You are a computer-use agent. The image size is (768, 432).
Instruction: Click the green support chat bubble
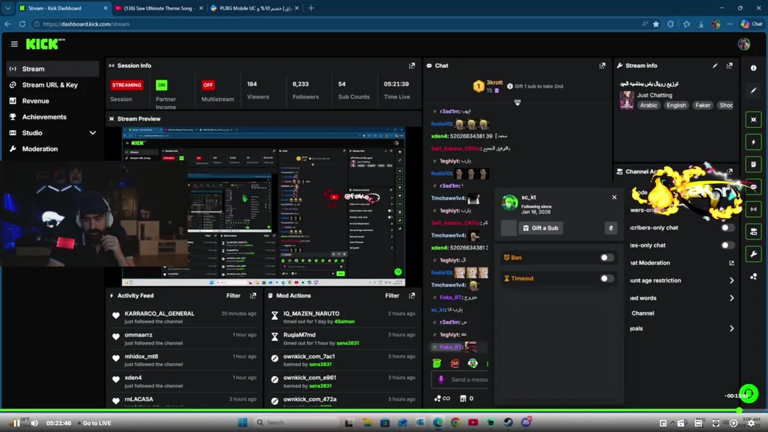748,394
